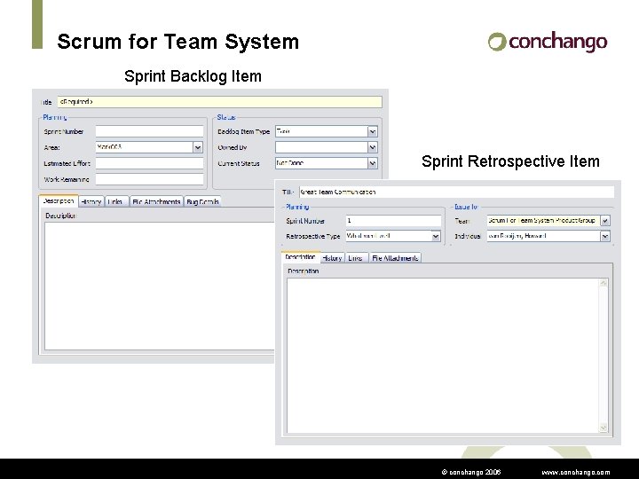Viewport: 639px width, 479px height.
Task: Click Sprint Number field in Sprint Retrospective Item
Action: click(393, 221)
